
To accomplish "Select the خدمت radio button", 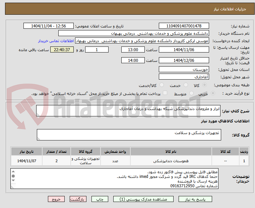I will (186, 85).
